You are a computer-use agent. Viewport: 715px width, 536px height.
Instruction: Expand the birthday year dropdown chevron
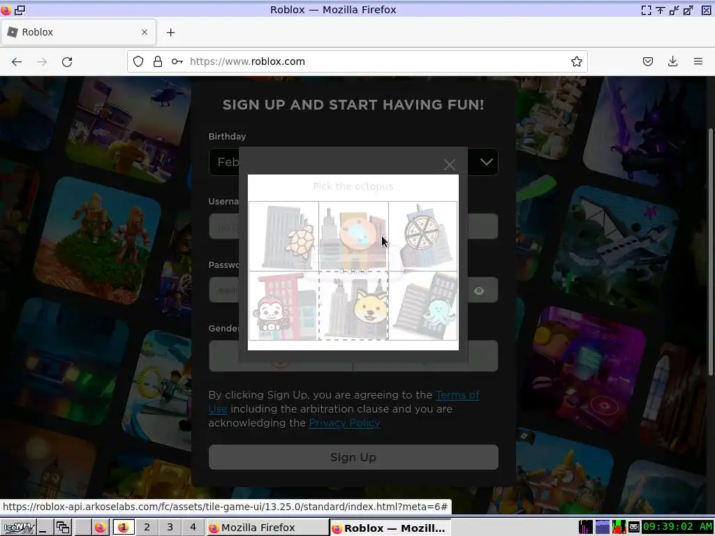point(486,162)
